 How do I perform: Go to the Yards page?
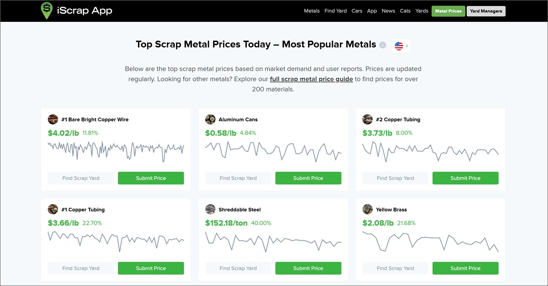tap(422, 11)
